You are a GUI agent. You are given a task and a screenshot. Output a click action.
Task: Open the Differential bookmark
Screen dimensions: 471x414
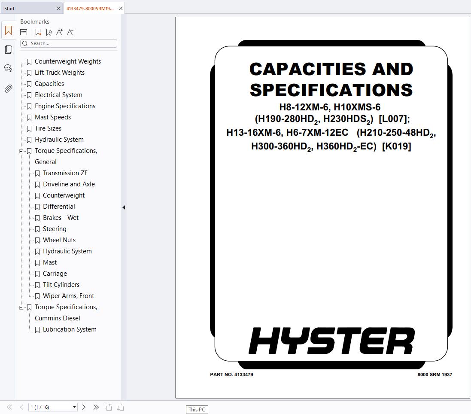(59, 207)
